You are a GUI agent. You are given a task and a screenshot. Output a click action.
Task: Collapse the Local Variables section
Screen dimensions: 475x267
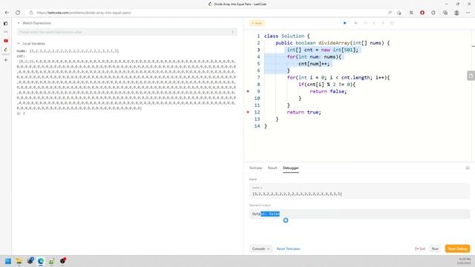pyautogui.click(x=19, y=44)
